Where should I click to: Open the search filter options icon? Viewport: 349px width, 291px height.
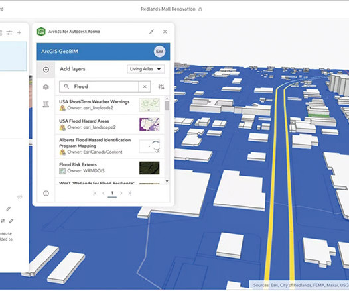161,87
